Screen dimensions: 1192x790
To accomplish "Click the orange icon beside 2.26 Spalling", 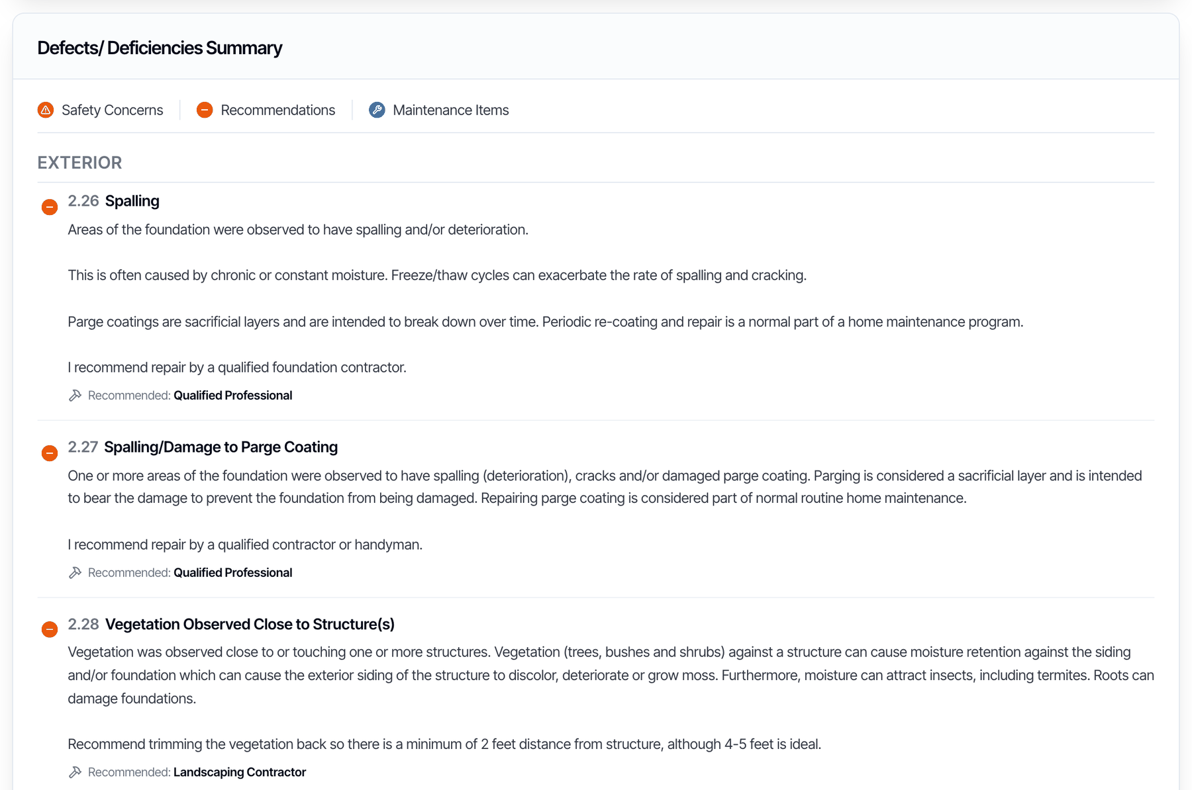I will [50, 207].
